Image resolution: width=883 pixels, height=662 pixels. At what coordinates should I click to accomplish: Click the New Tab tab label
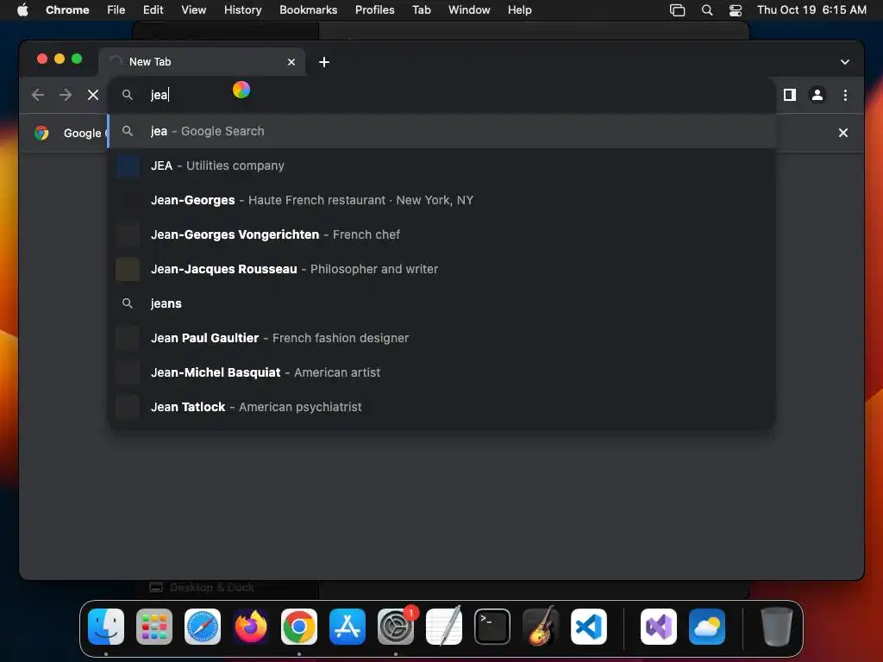pos(150,62)
